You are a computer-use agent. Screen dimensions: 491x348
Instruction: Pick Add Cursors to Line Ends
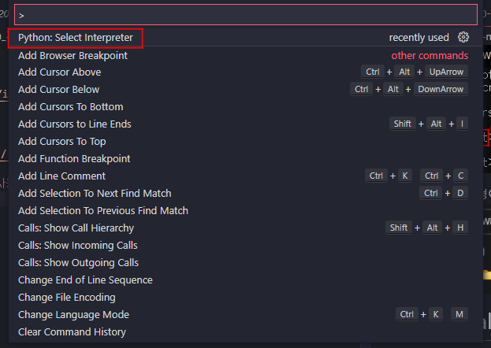(74, 124)
